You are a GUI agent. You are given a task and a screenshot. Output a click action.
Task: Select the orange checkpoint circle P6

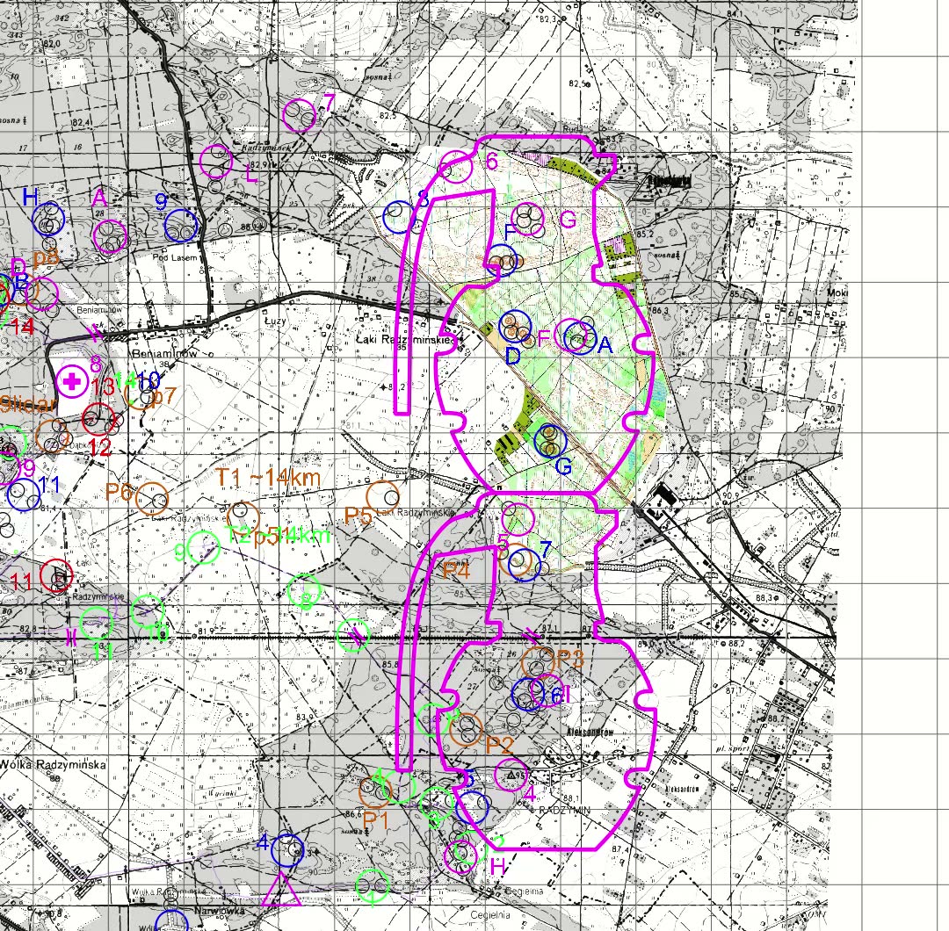(152, 499)
